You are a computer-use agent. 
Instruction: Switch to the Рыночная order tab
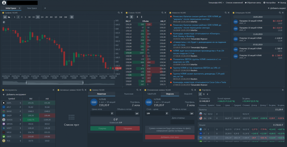coord(129,94)
